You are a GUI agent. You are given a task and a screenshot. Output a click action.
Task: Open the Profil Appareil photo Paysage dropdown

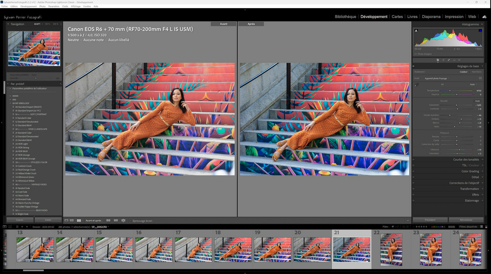point(436,78)
